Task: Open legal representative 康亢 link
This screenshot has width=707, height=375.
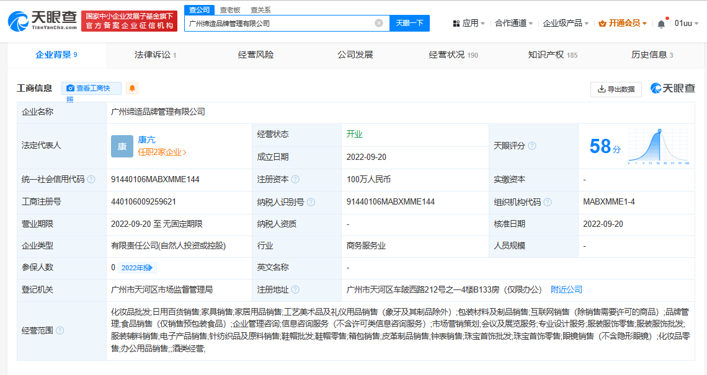Action: tap(146, 139)
